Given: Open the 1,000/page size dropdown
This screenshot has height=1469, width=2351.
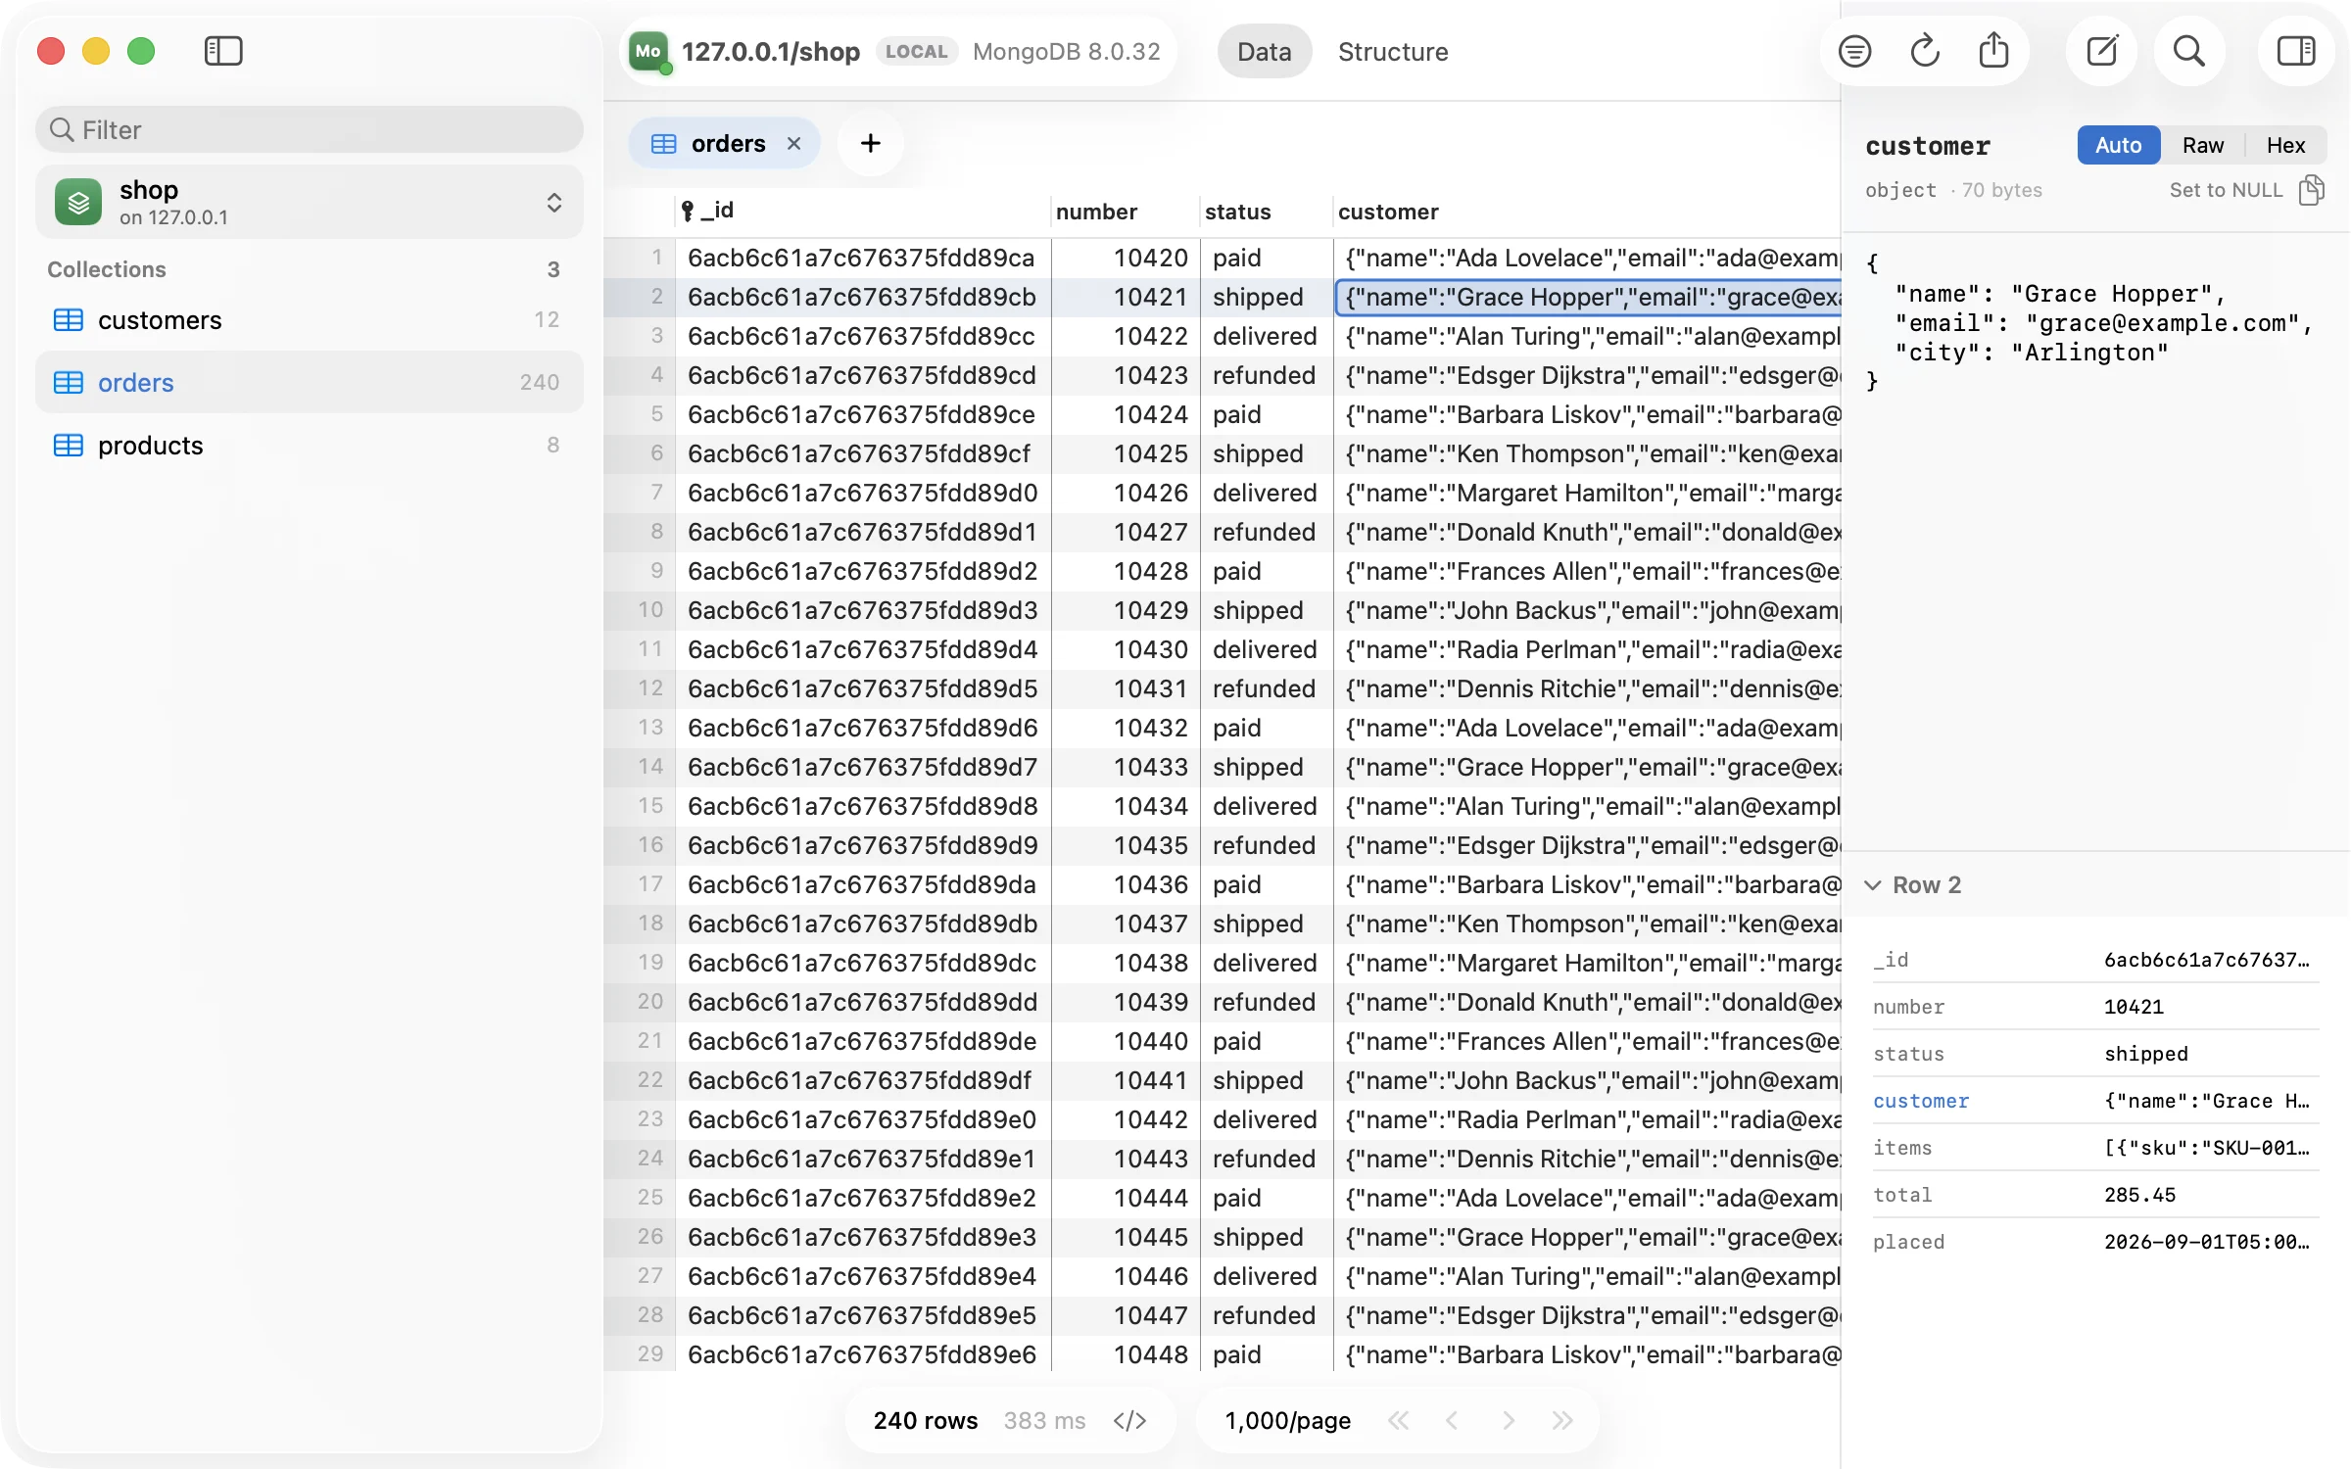Looking at the screenshot, I should point(1287,1420).
